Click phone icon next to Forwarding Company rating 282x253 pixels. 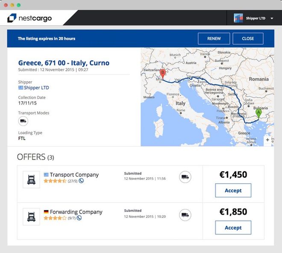pos(79,218)
